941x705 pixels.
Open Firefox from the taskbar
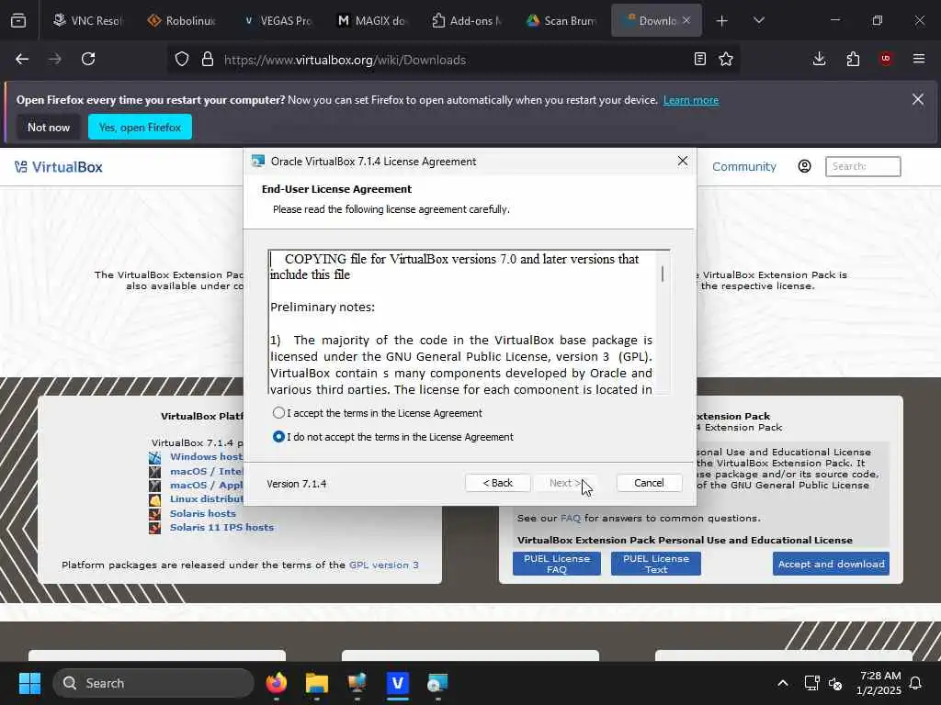(276, 683)
